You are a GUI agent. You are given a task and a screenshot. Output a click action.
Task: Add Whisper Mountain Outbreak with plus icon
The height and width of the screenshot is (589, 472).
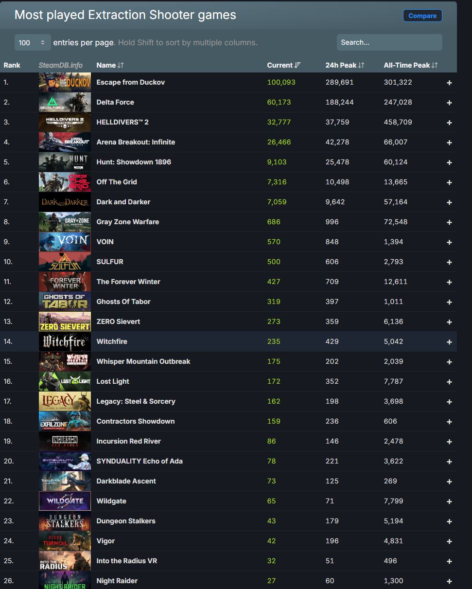(449, 362)
